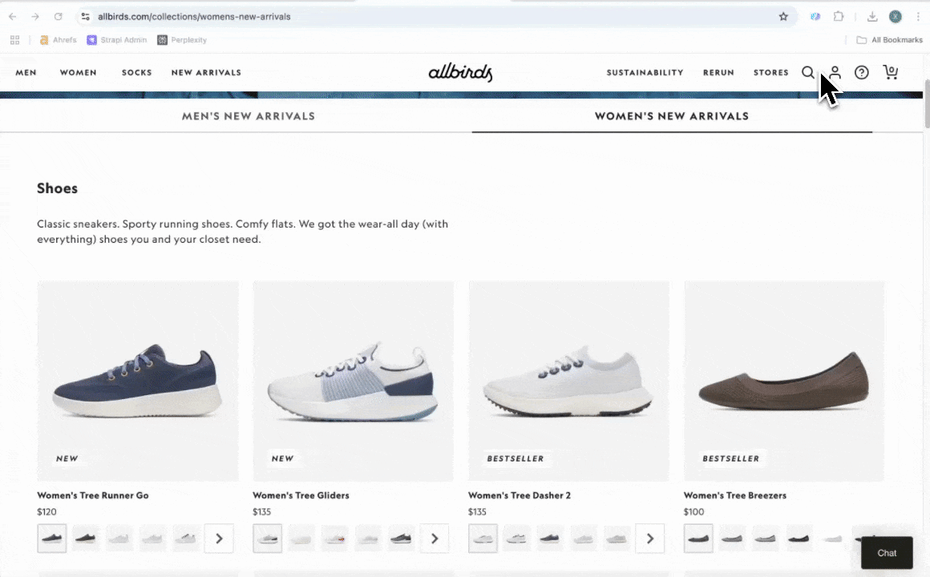
Task: Click the page vertical scrollbar
Action: point(927,103)
